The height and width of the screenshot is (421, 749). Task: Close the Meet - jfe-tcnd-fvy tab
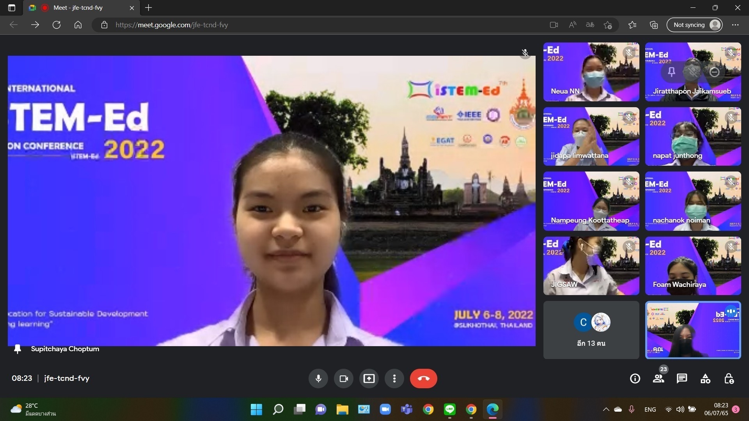click(x=132, y=8)
